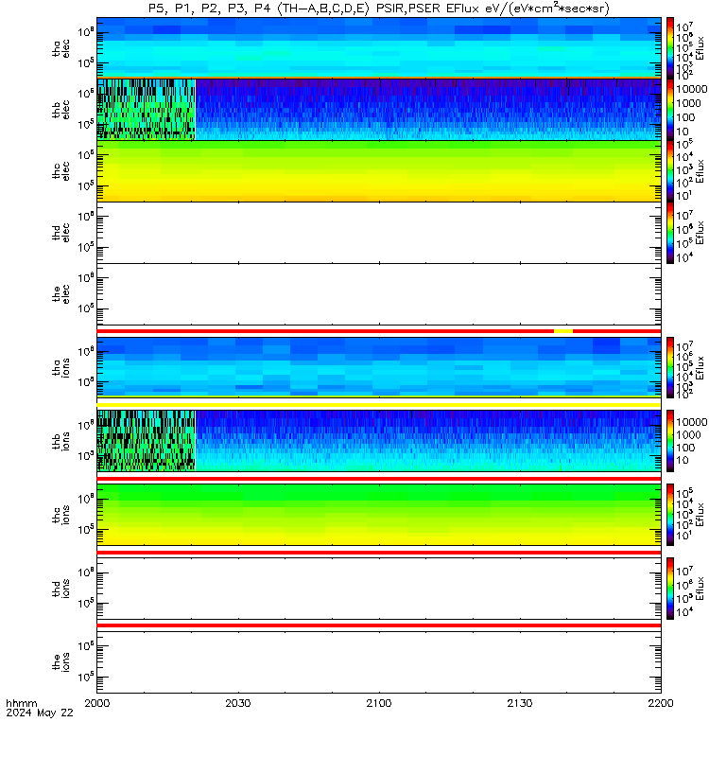Click the thd elec color bar
Screen dimensions: 709x757
click(x=670, y=233)
